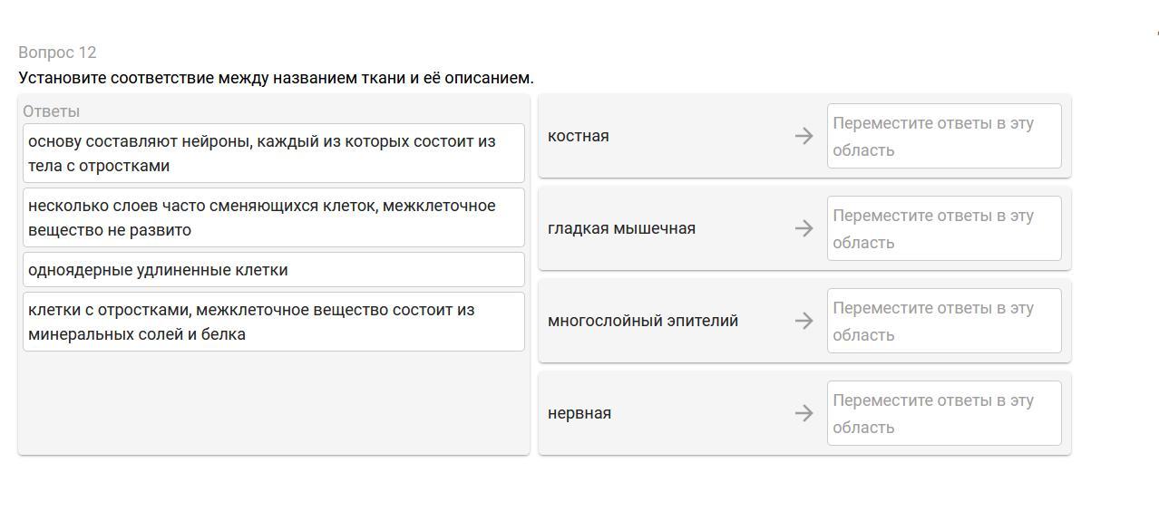Pick the answer about несколько слоев клеток
The height and width of the screenshot is (530, 1159).
[273, 217]
